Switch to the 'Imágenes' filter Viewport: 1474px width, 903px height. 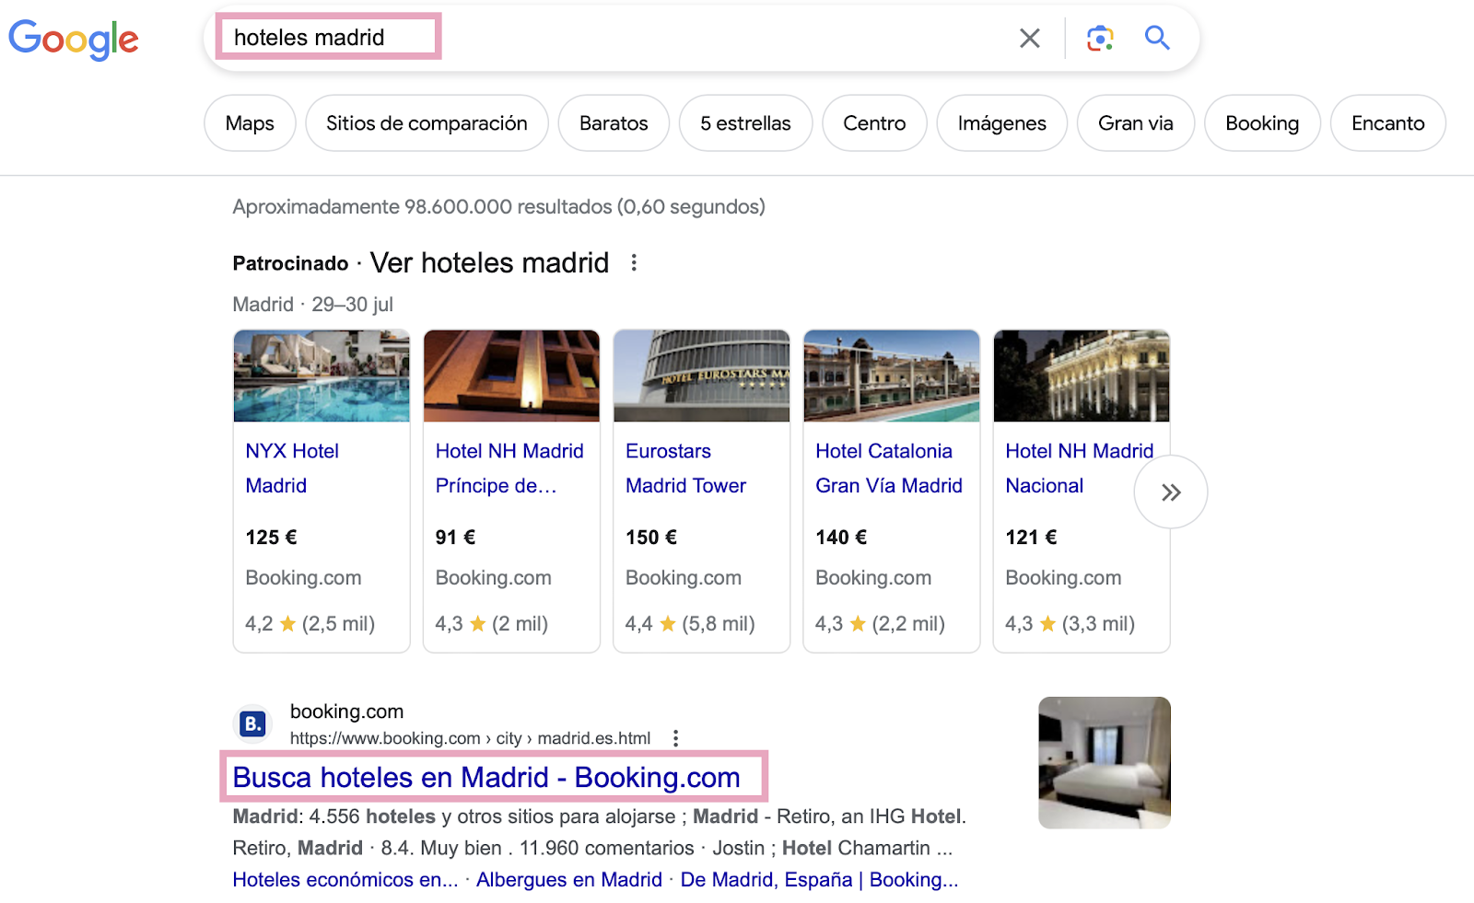tap(1001, 122)
